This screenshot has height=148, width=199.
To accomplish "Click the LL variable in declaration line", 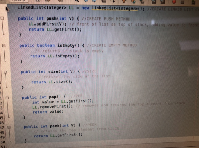I will [x=71, y=8].
